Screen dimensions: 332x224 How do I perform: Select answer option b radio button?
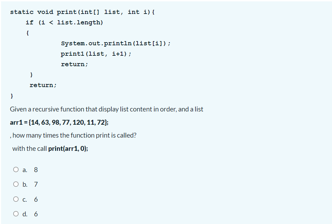[x=16, y=184]
